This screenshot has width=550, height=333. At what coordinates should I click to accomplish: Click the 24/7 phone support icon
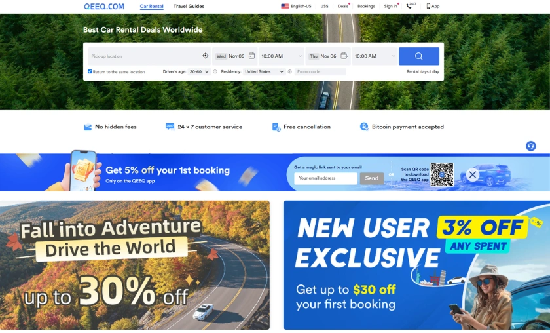(x=411, y=6)
